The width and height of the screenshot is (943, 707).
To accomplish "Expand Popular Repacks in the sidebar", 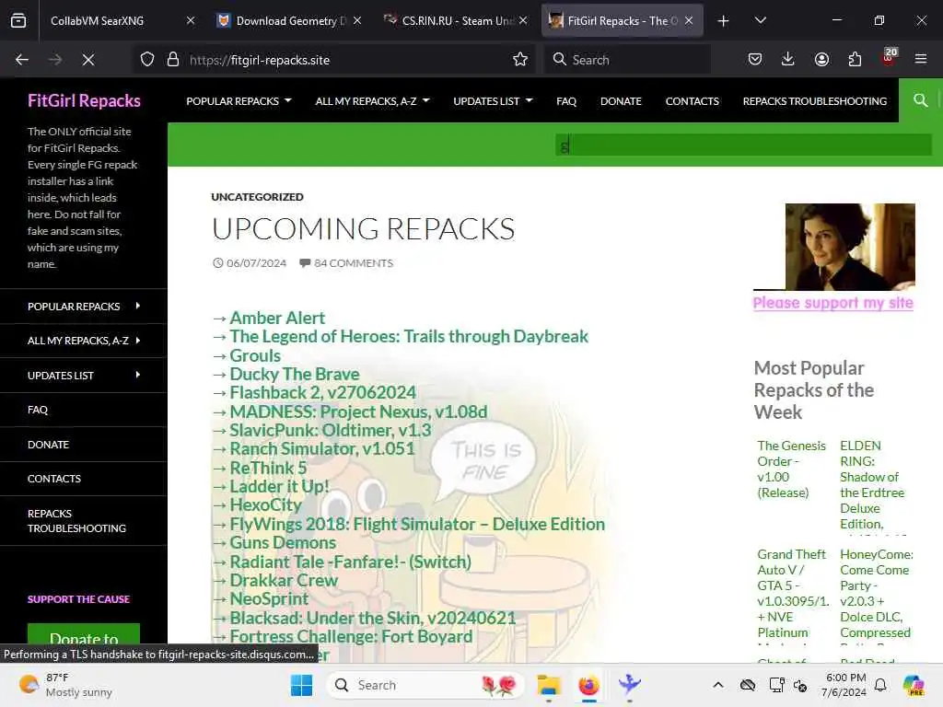I will [x=84, y=306].
